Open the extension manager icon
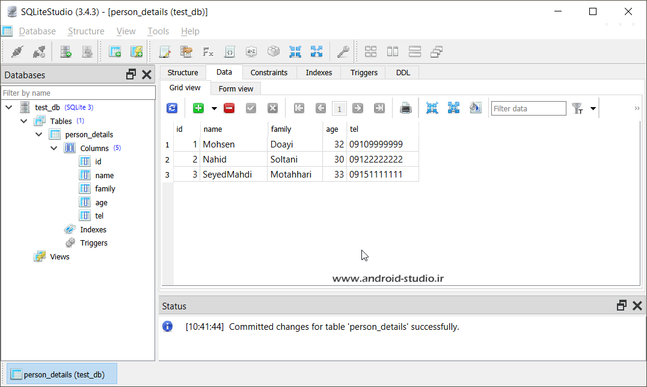This screenshot has height=387, width=647. tap(273, 52)
